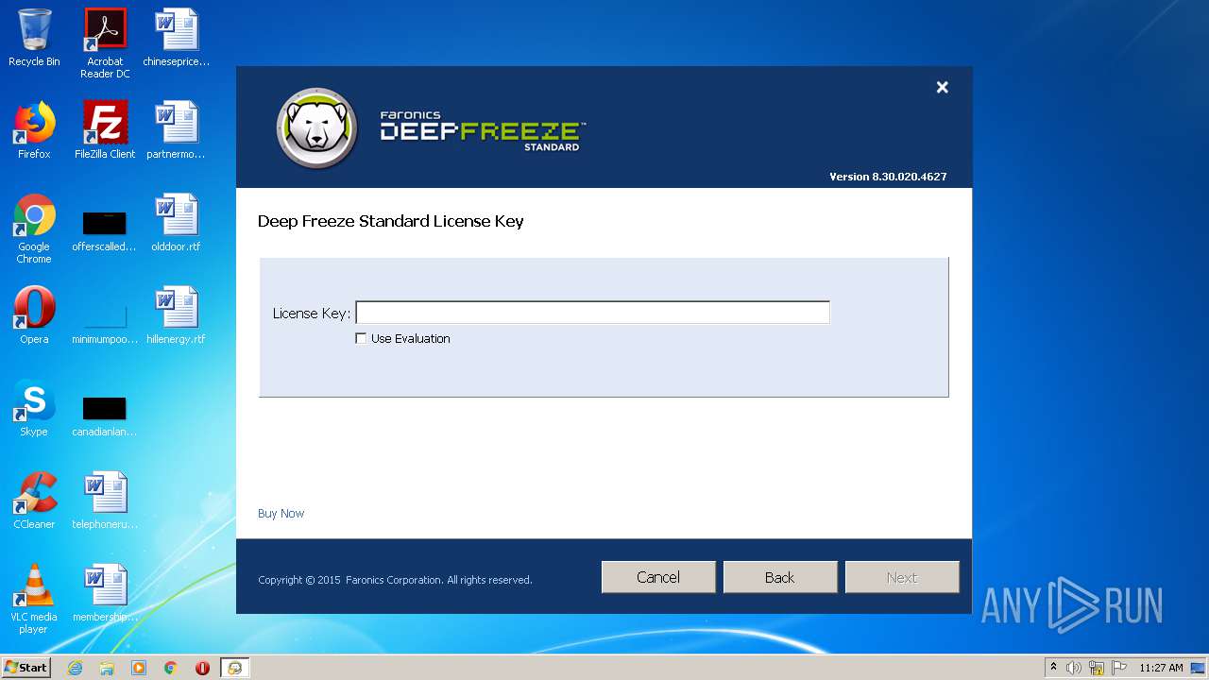Open the partnermo document icon
This screenshot has height=680, width=1209.
(176, 130)
